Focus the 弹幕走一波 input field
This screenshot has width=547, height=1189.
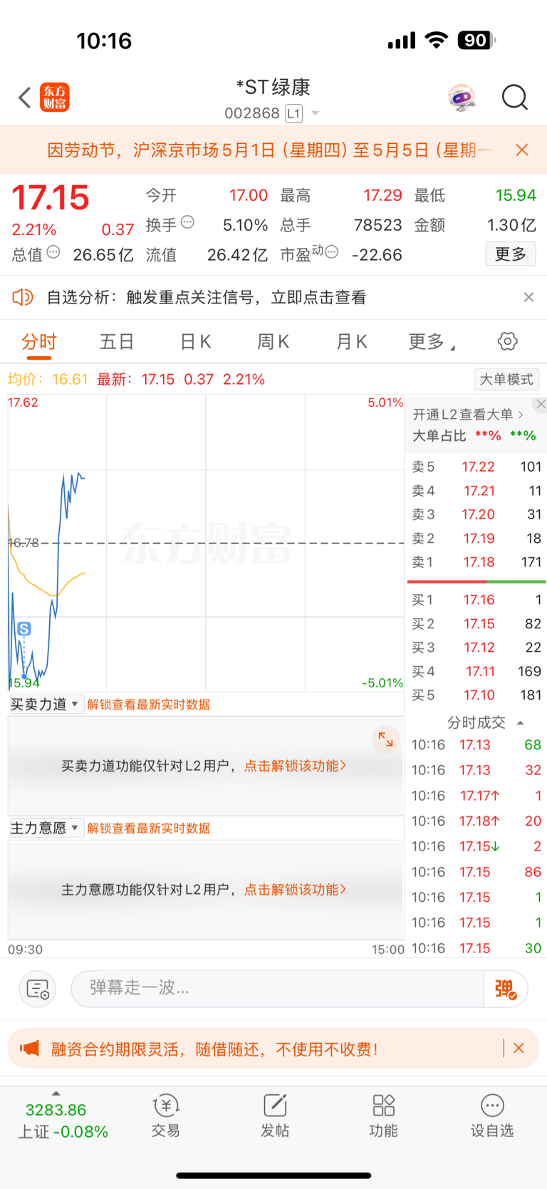[x=278, y=988]
